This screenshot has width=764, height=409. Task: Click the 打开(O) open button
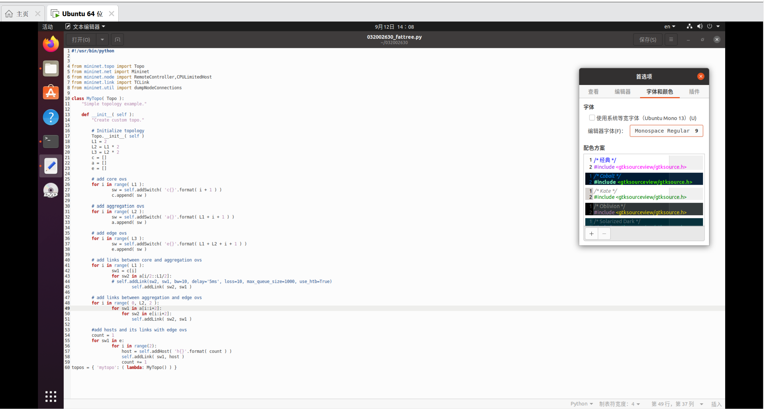[x=81, y=39]
